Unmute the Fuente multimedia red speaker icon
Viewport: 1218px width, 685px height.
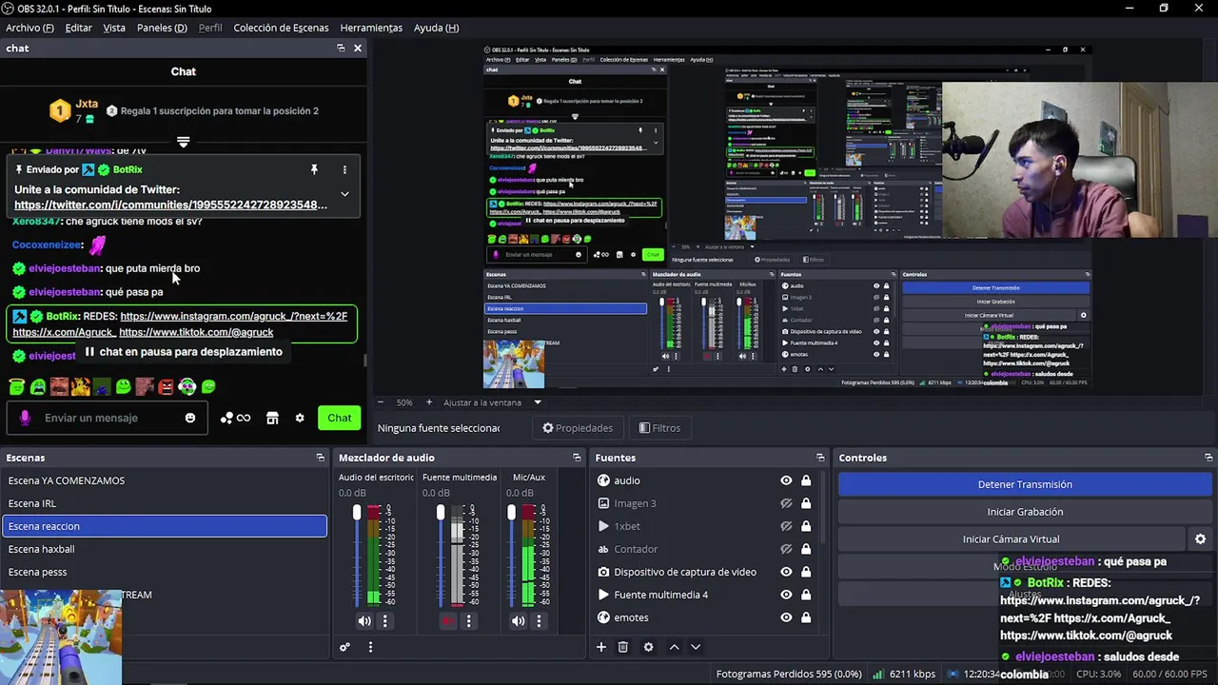[448, 621]
